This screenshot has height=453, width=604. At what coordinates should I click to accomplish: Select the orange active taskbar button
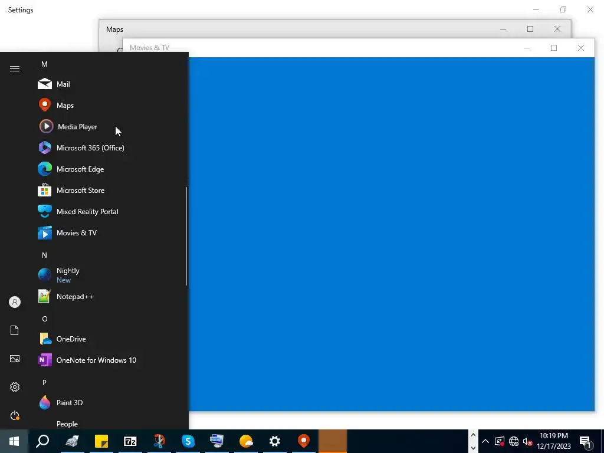click(x=333, y=441)
